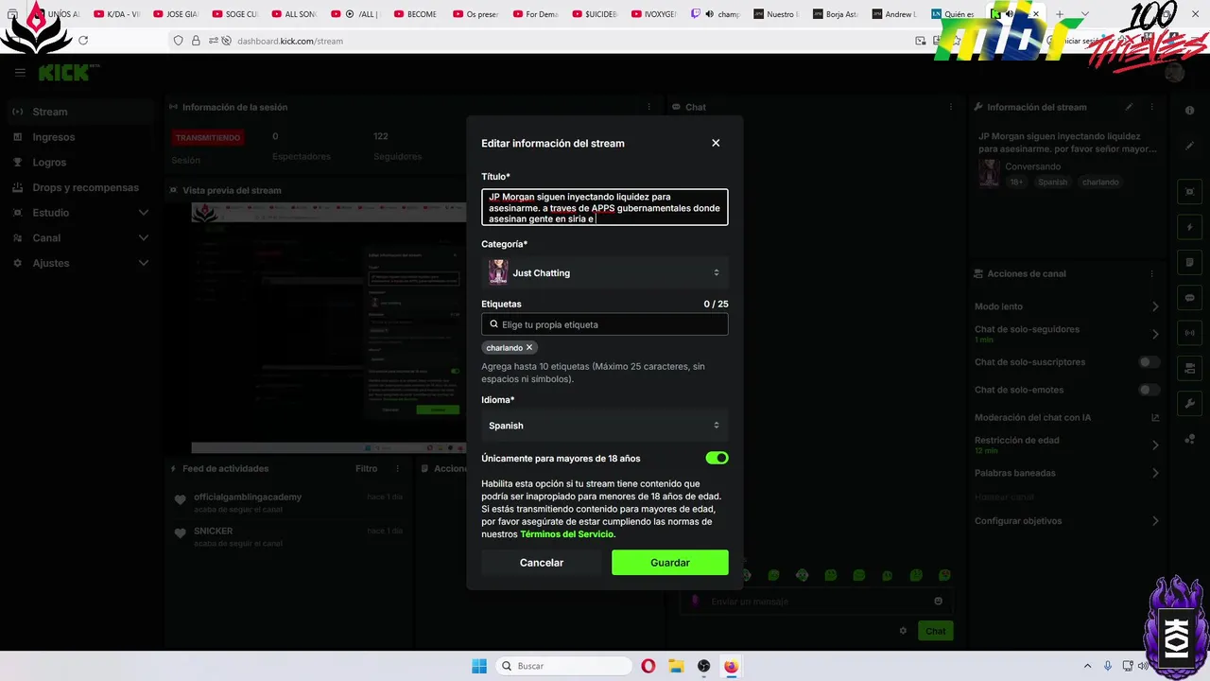Click the green Chat send button

coord(935,631)
